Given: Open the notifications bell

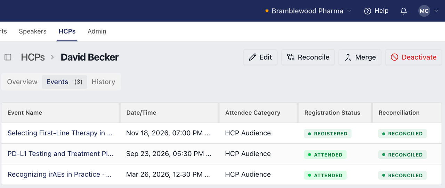Looking at the screenshot, I should pos(404,11).
